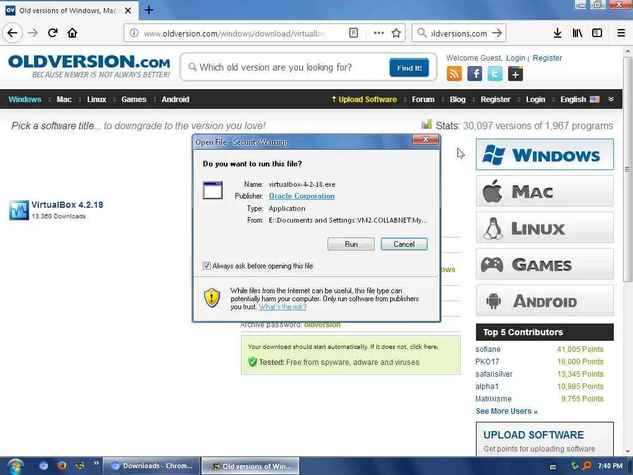The width and height of the screenshot is (633, 475).
Task: Open the English language dropdown
Action: (x=580, y=100)
